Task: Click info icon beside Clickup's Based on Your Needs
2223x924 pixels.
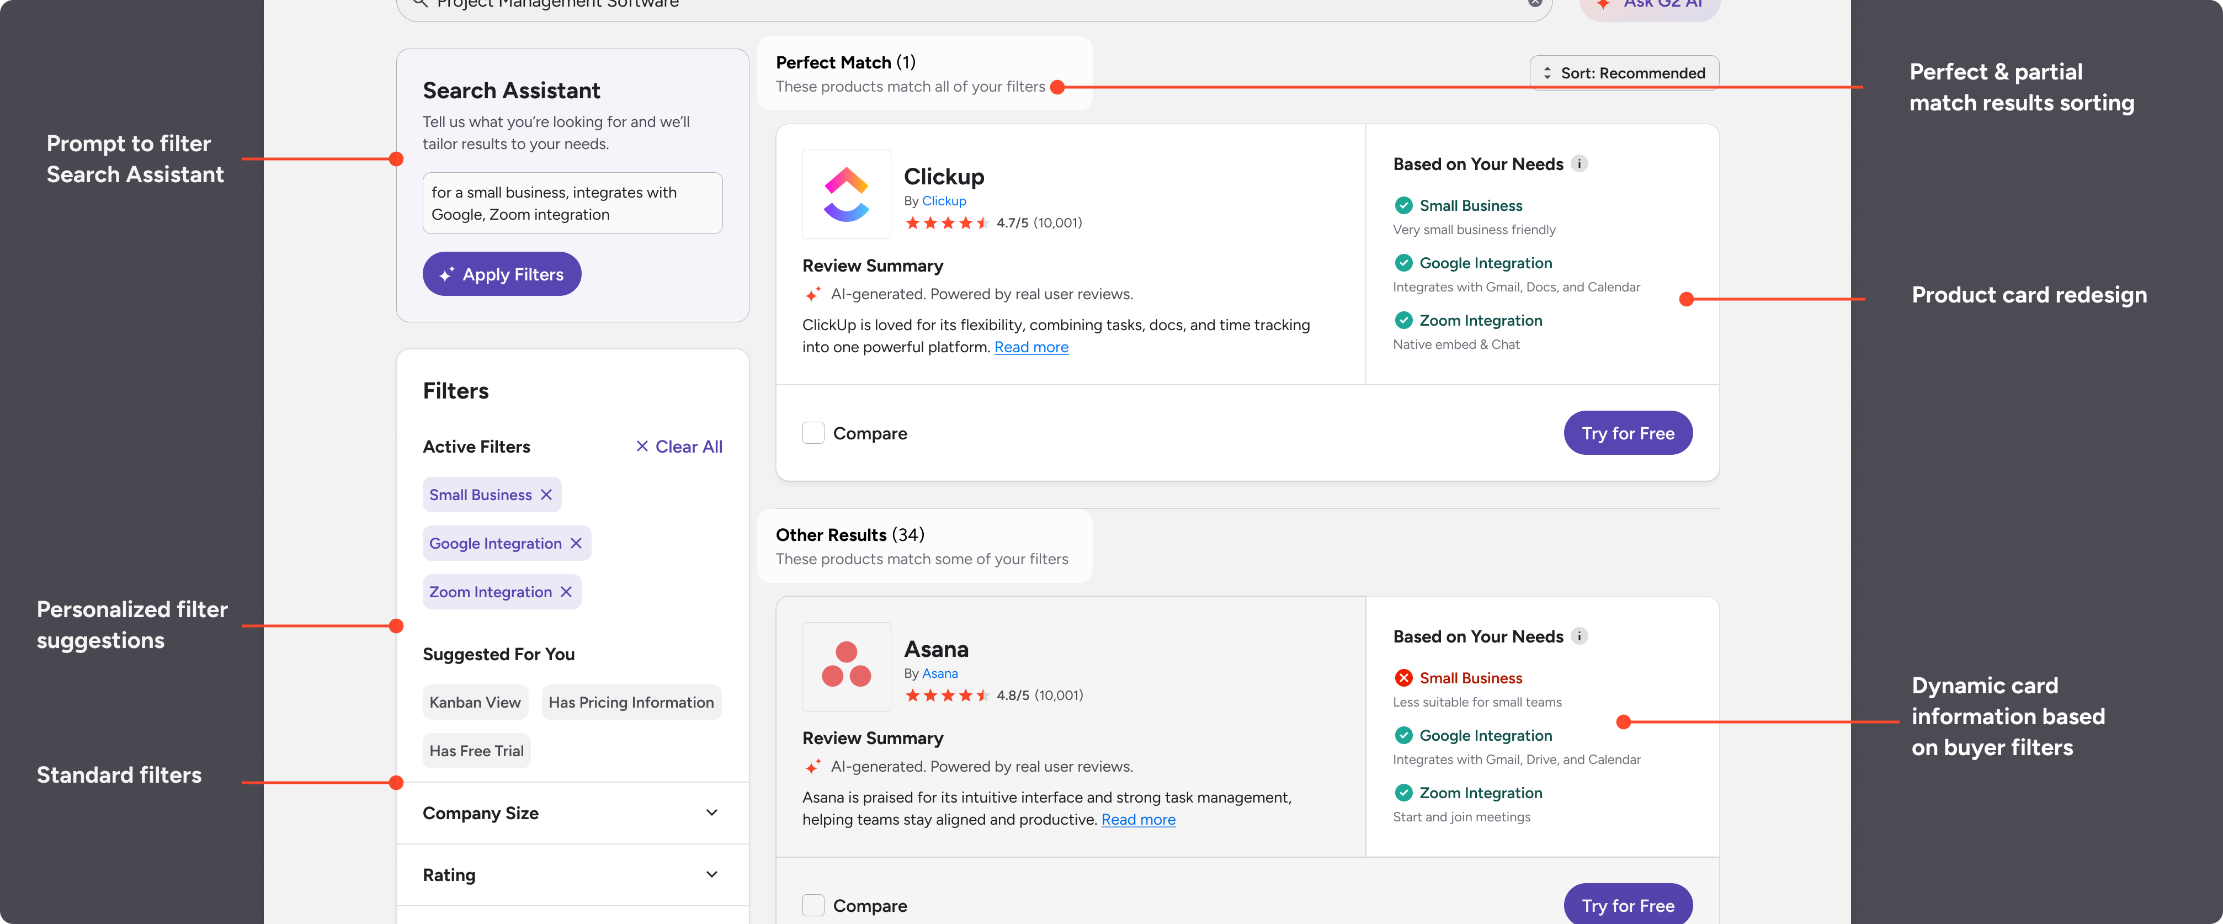Action: coord(1580,164)
